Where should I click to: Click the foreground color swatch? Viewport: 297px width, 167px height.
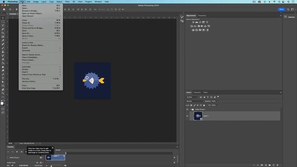click(2, 103)
